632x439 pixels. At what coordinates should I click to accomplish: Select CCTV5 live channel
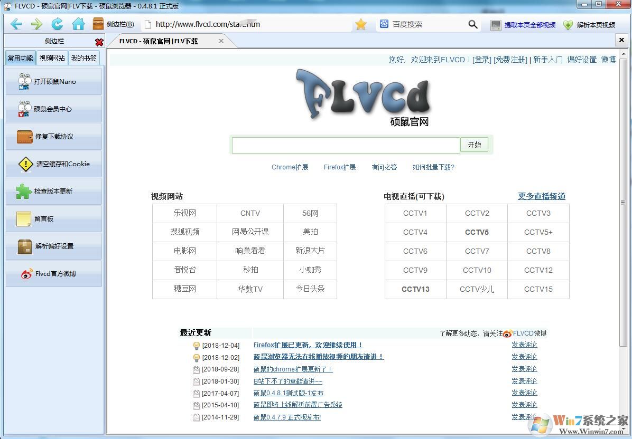pyautogui.click(x=477, y=232)
